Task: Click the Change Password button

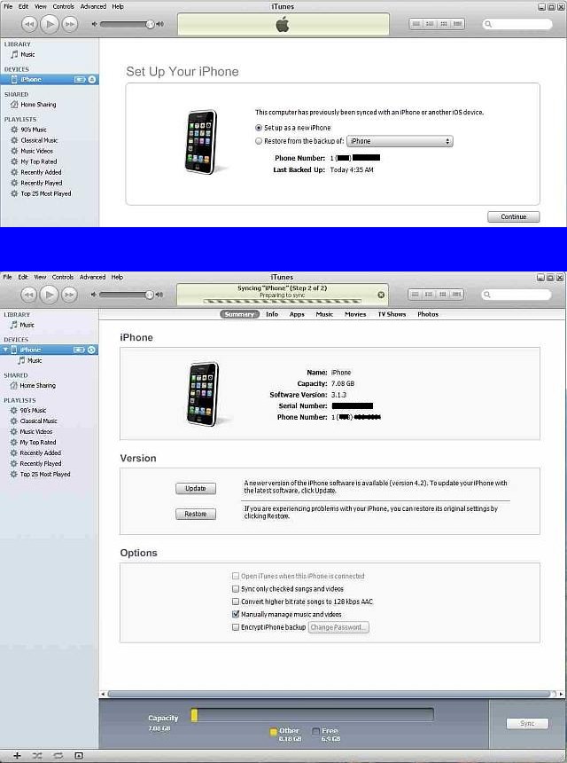Action: tap(338, 627)
